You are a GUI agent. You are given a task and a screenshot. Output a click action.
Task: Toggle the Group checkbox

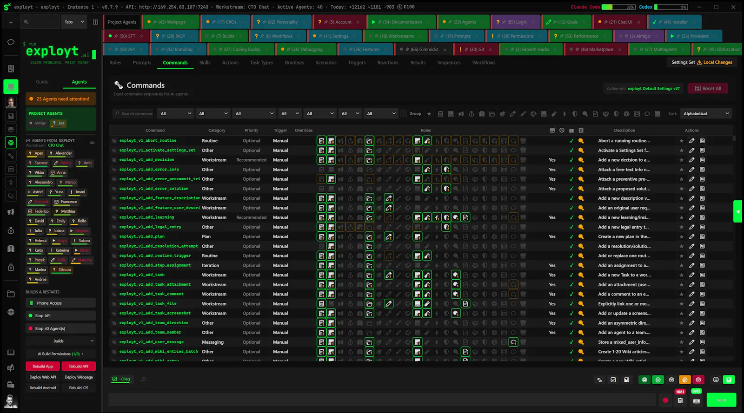pyautogui.click(x=404, y=114)
